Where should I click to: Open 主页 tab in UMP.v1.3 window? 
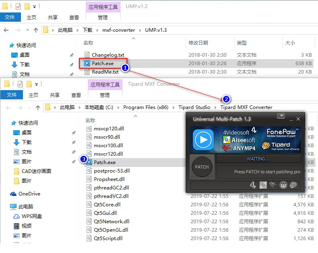[31, 18]
